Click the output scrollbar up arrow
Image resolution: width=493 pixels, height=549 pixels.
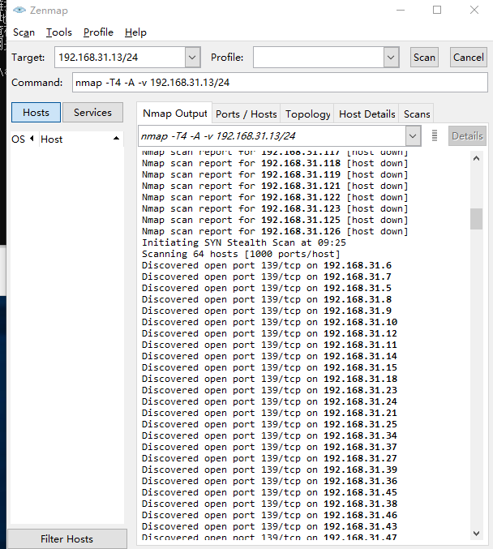(x=476, y=158)
